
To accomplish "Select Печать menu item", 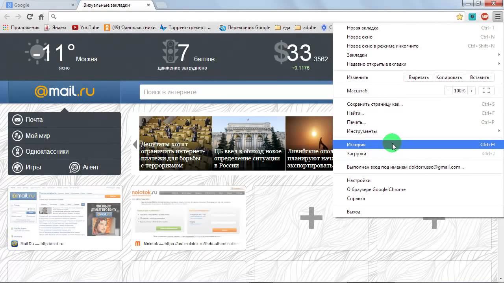I will [418, 122].
